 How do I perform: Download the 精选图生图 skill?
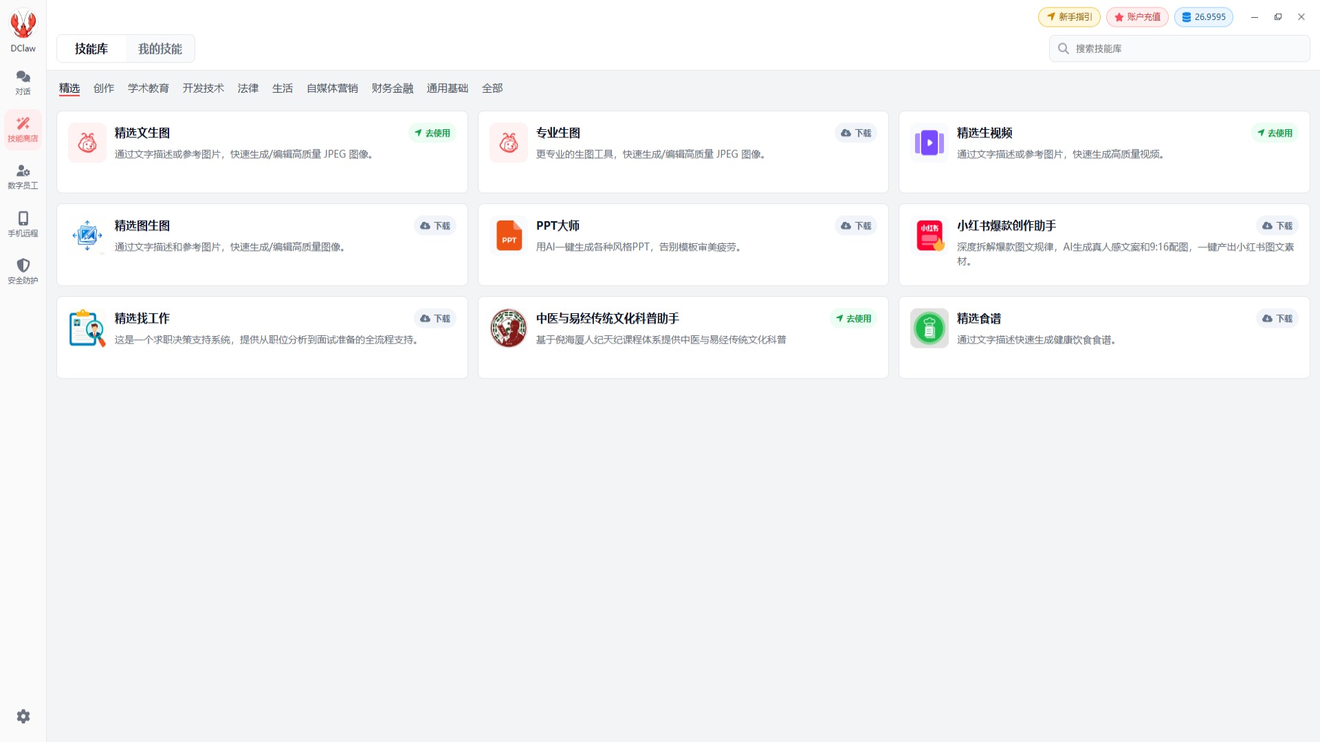(435, 226)
